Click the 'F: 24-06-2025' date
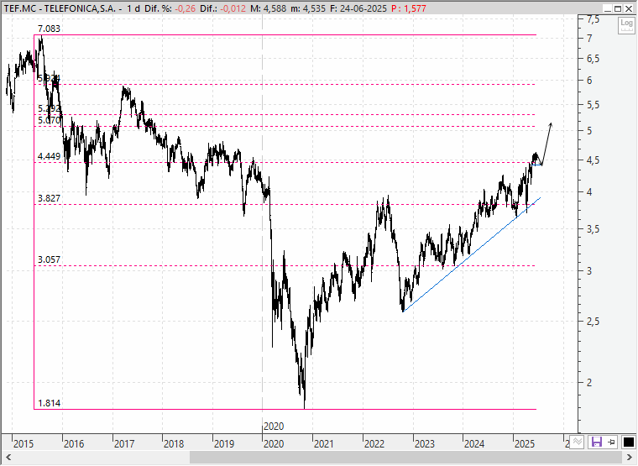Screen dimensions: 638x466 tap(358, 8)
